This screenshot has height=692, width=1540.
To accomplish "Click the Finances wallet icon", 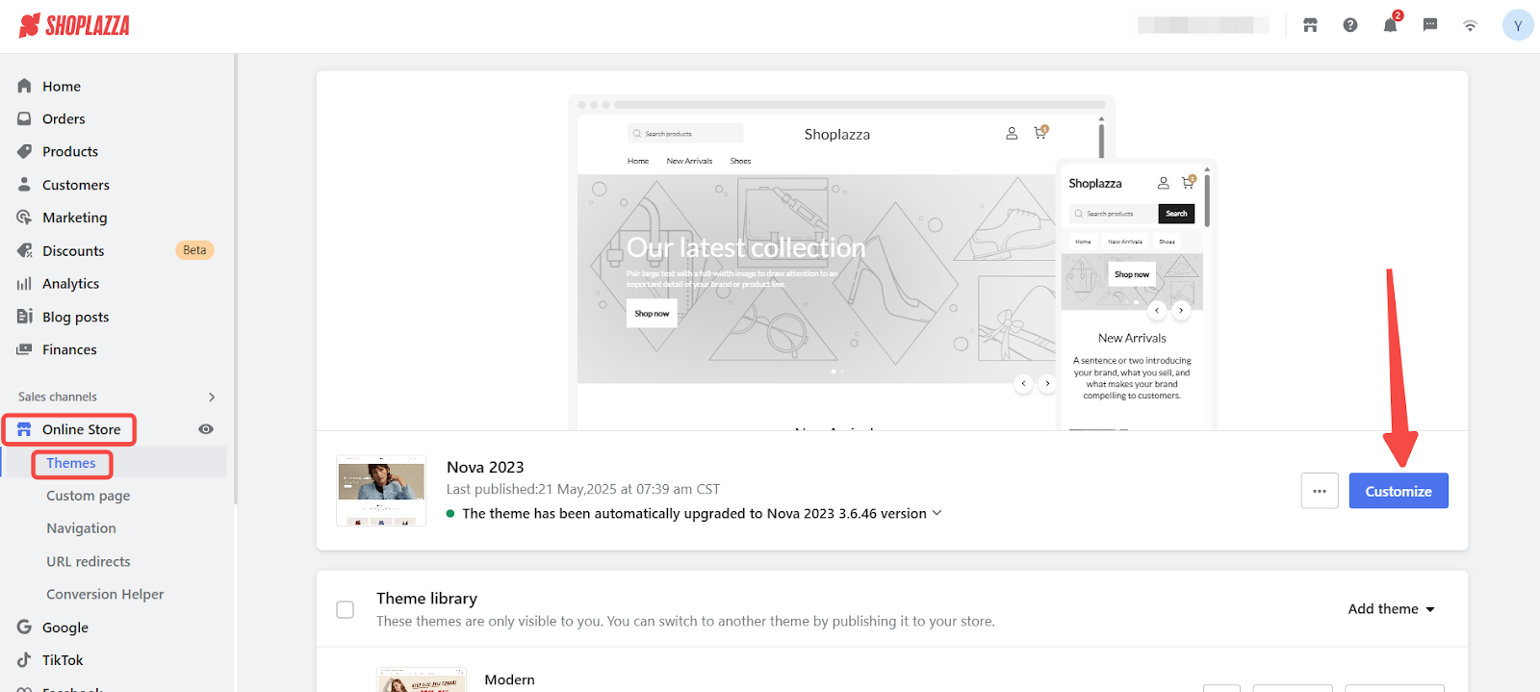I will pos(24,349).
